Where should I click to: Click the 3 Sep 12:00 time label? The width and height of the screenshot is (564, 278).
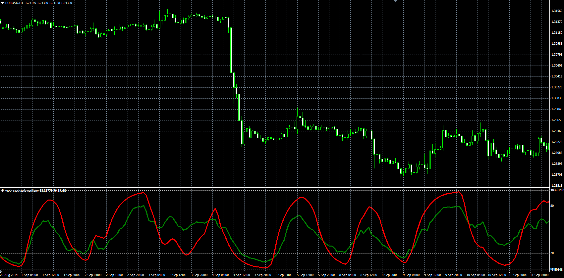click(178, 275)
